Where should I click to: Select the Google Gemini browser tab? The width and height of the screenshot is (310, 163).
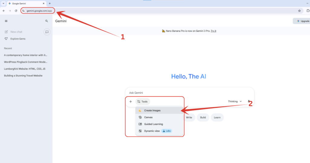[x=27, y=3]
